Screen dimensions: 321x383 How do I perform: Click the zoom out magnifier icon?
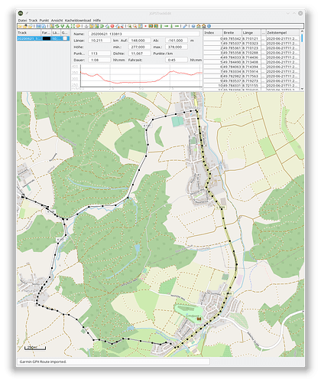135,26
